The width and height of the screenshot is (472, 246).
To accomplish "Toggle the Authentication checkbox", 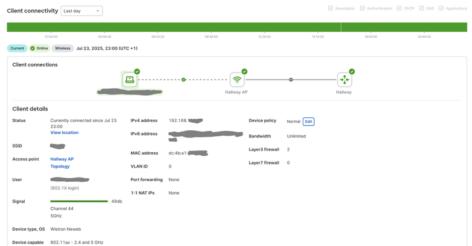I will pos(363,8).
